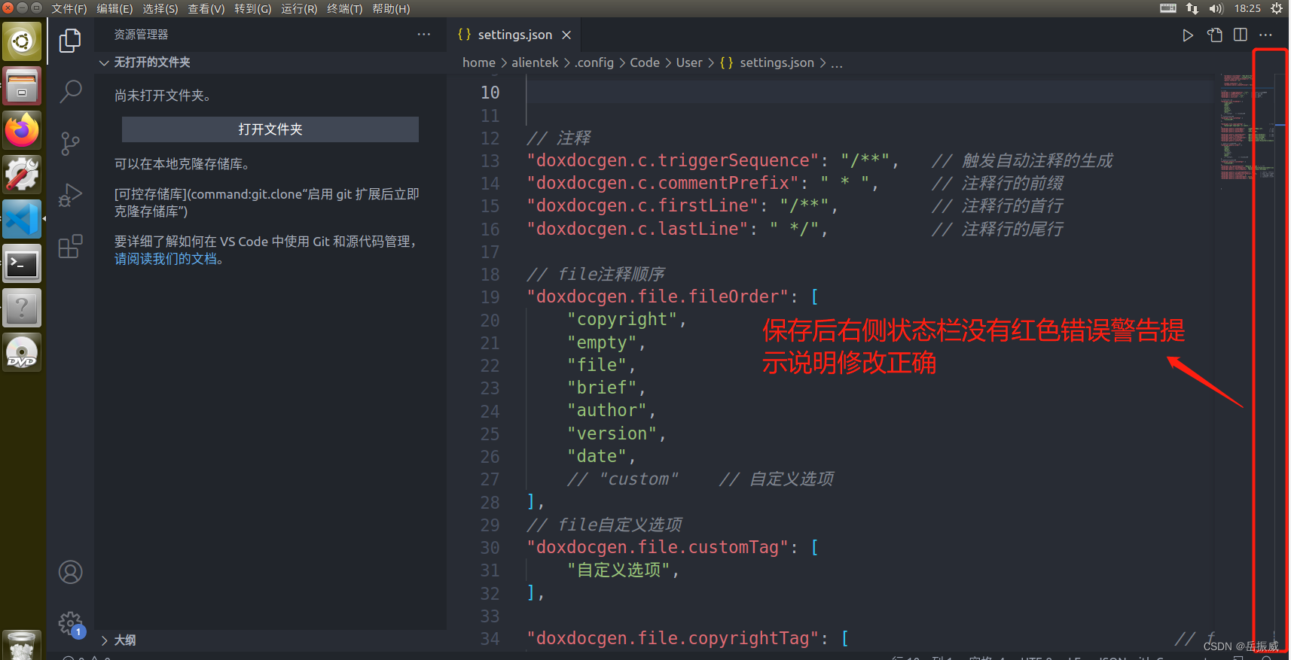Click the Visual Studio Code dock icon
This screenshot has height=660, width=1291.
22,220
